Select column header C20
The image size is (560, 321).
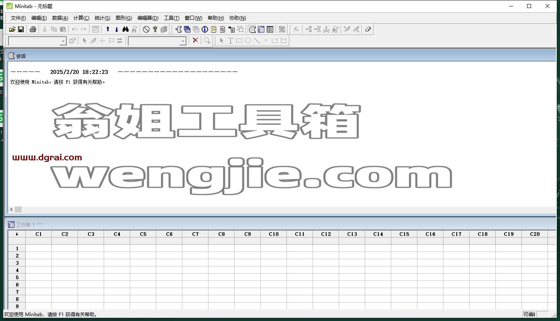pos(535,234)
